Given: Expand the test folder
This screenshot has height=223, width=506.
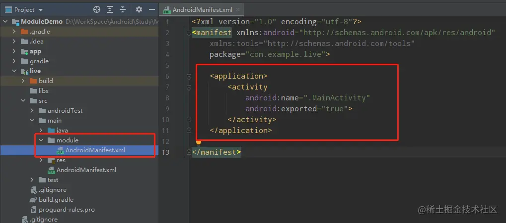Looking at the screenshot, I should (x=32, y=180).
